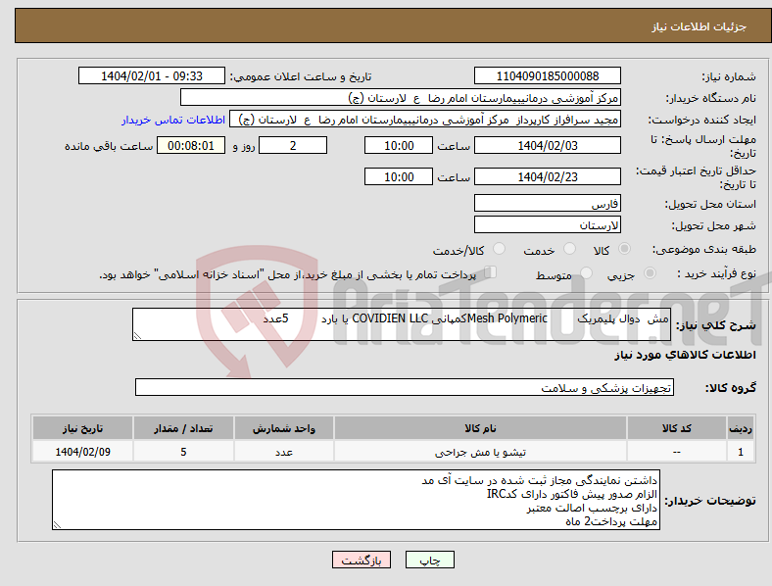Click the remaining time field 00:08:01

pyautogui.click(x=191, y=146)
